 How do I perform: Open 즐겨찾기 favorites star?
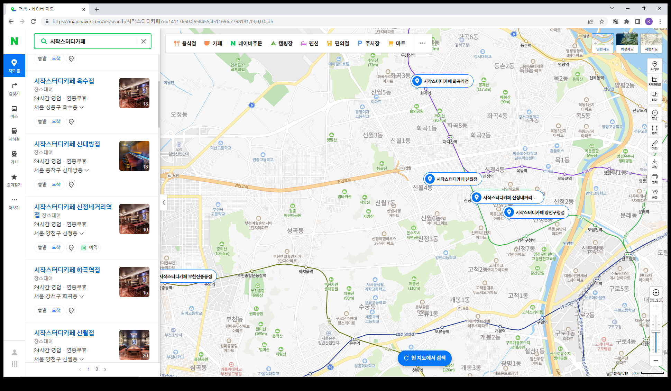tap(14, 180)
